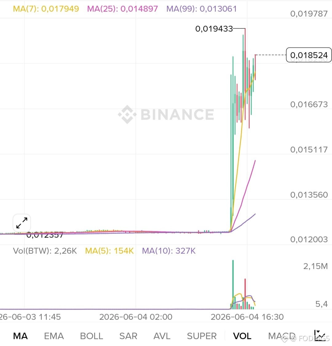Click the tallest green volume bar
Image resolution: width=332 pixels, height=346 pixels.
pyautogui.click(x=233, y=285)
